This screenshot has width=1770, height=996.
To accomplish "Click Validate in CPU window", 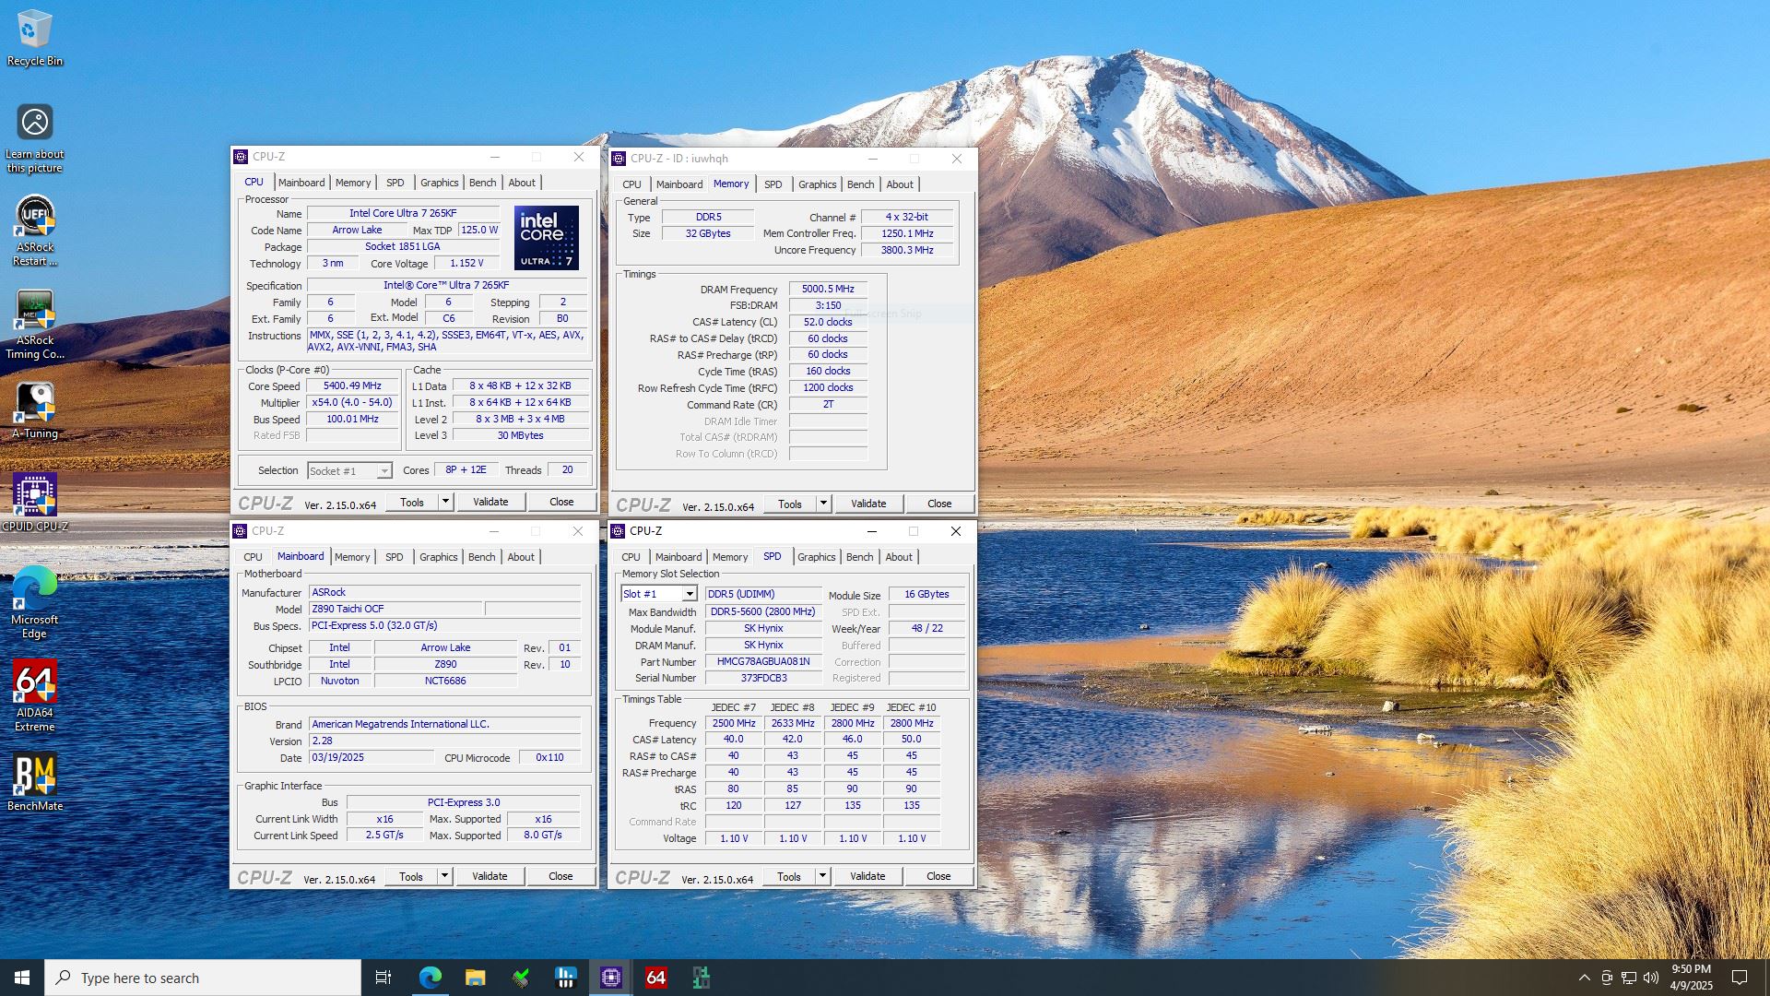I will click(x=490, y=502).
